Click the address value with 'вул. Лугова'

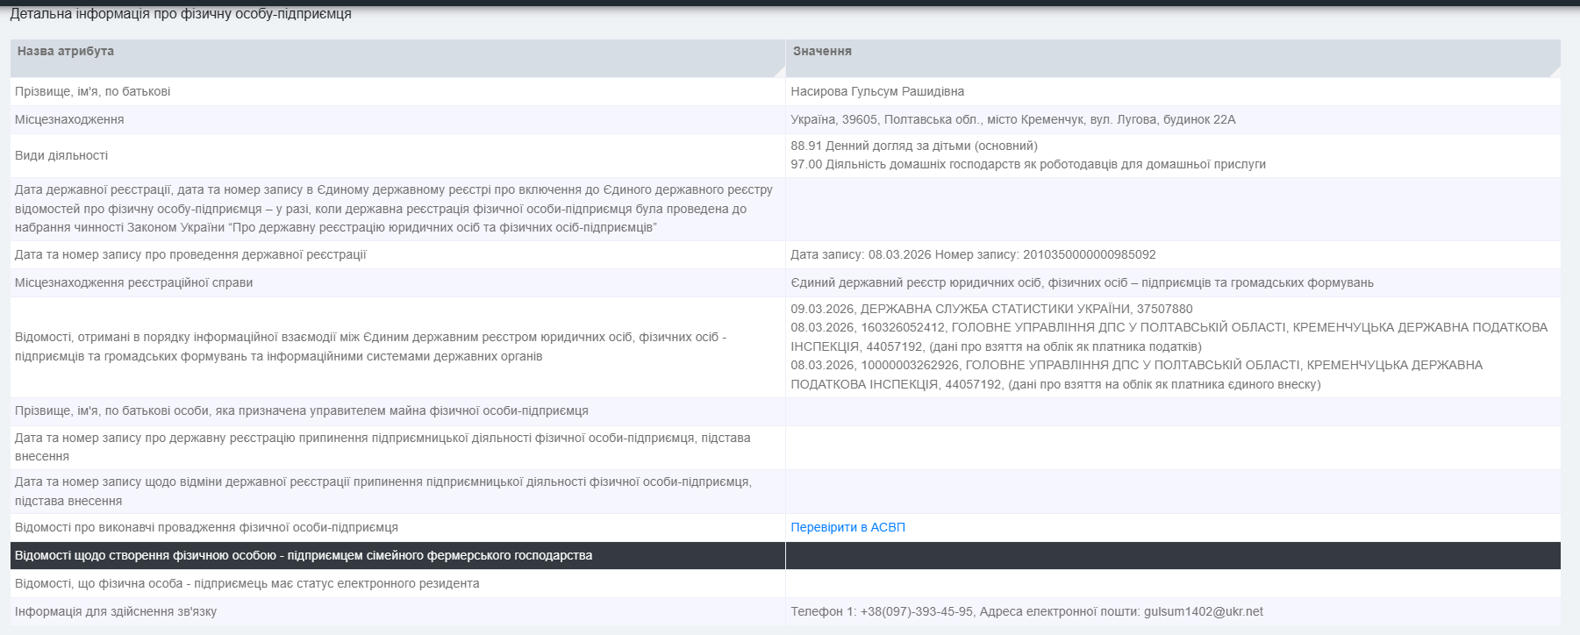point(1012,119)
